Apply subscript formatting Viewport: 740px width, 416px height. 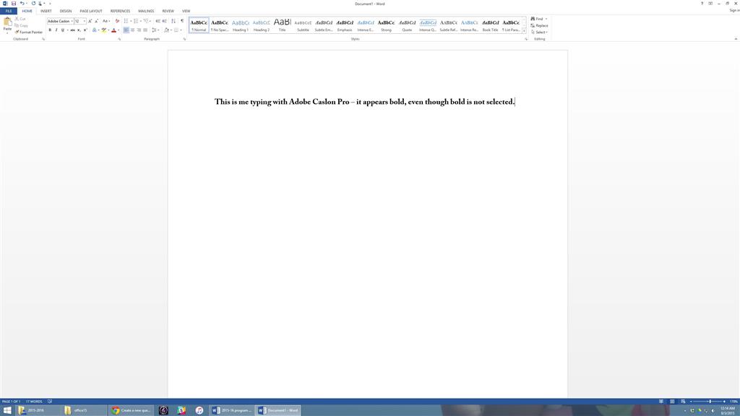pyautogui.click(x=79, y=30)
